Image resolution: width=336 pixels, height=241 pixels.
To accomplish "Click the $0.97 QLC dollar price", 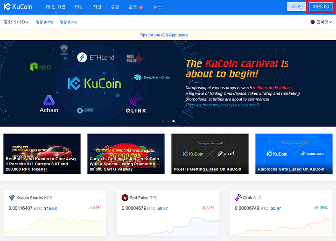I will click(x=276, y=208).
